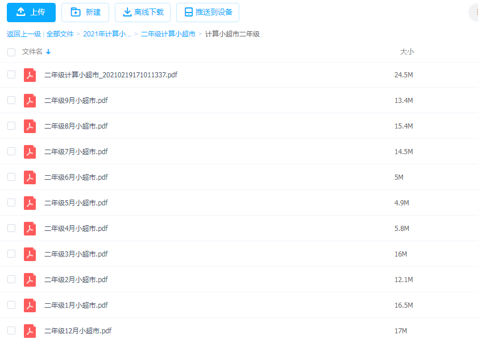The width and height of the screenshot is (478, 339).
Task: Click the blue 上传 button
Action: coord(31,12)
